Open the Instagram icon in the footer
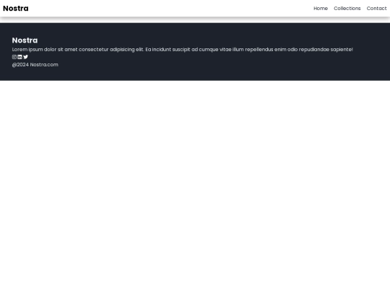 (14, 57)
